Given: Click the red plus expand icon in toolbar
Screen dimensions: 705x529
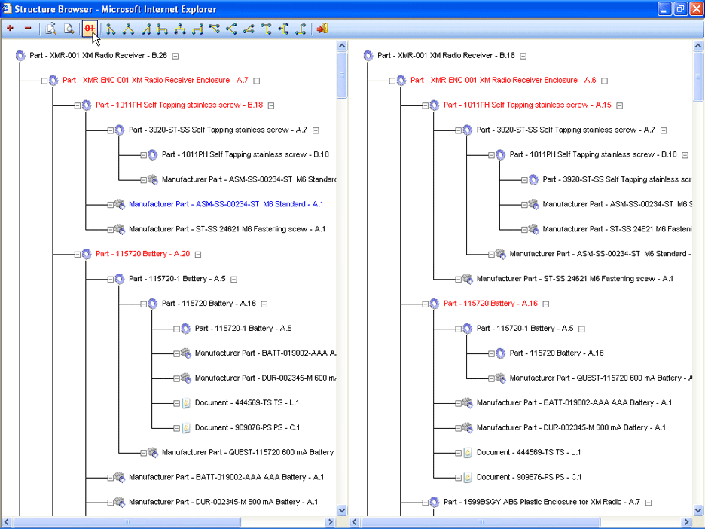Looking at the screenshot, I should coord(10,29).
